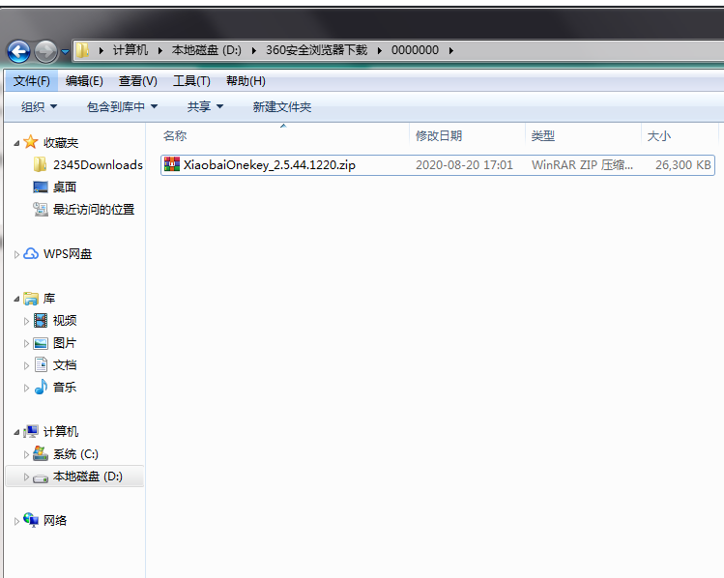The image size is (724, 578).
Task: Expand the arrow after 计算机 breadcrumb
Action: click(160, 50)
